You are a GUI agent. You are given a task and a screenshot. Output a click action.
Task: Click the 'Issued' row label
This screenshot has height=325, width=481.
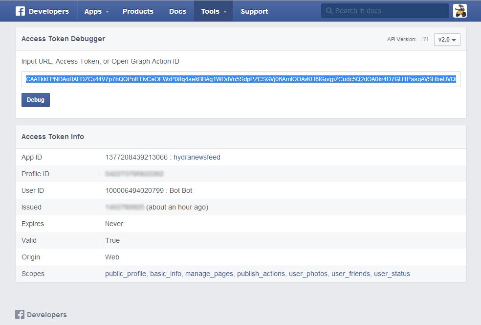tap(31, 207)
